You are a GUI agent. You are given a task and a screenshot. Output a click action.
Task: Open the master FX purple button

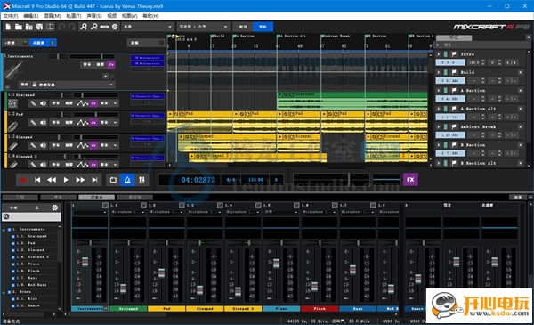point(410,180)
